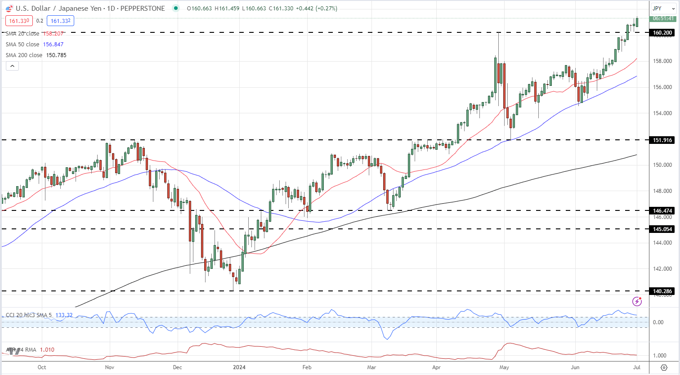Click the Apr label on time axis

(436, 367)
